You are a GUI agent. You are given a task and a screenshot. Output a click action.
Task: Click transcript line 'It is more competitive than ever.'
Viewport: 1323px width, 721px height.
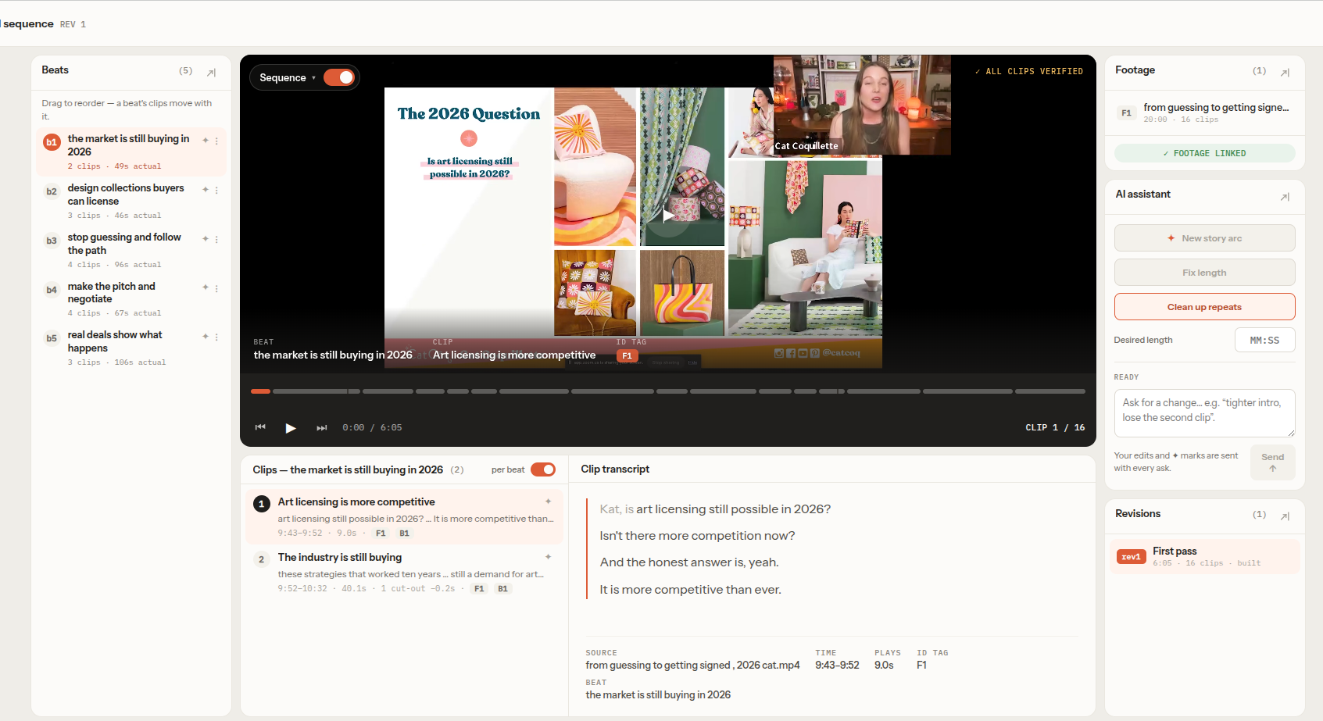(690, 590)
